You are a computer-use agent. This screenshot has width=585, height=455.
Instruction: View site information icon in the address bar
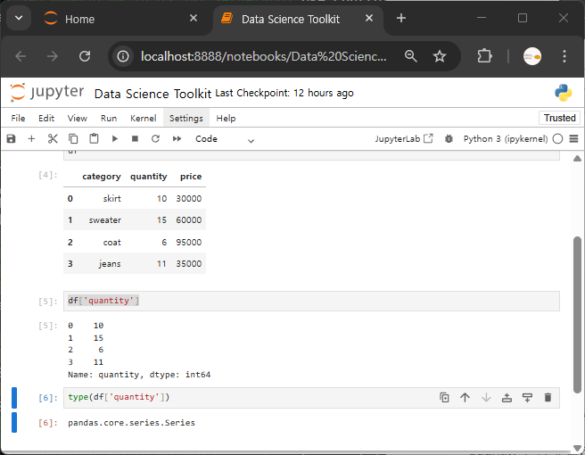point(123,56)
